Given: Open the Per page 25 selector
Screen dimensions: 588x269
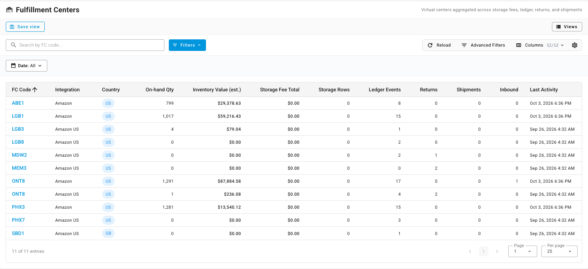Looking at the screenshot, I should [559, 251].
